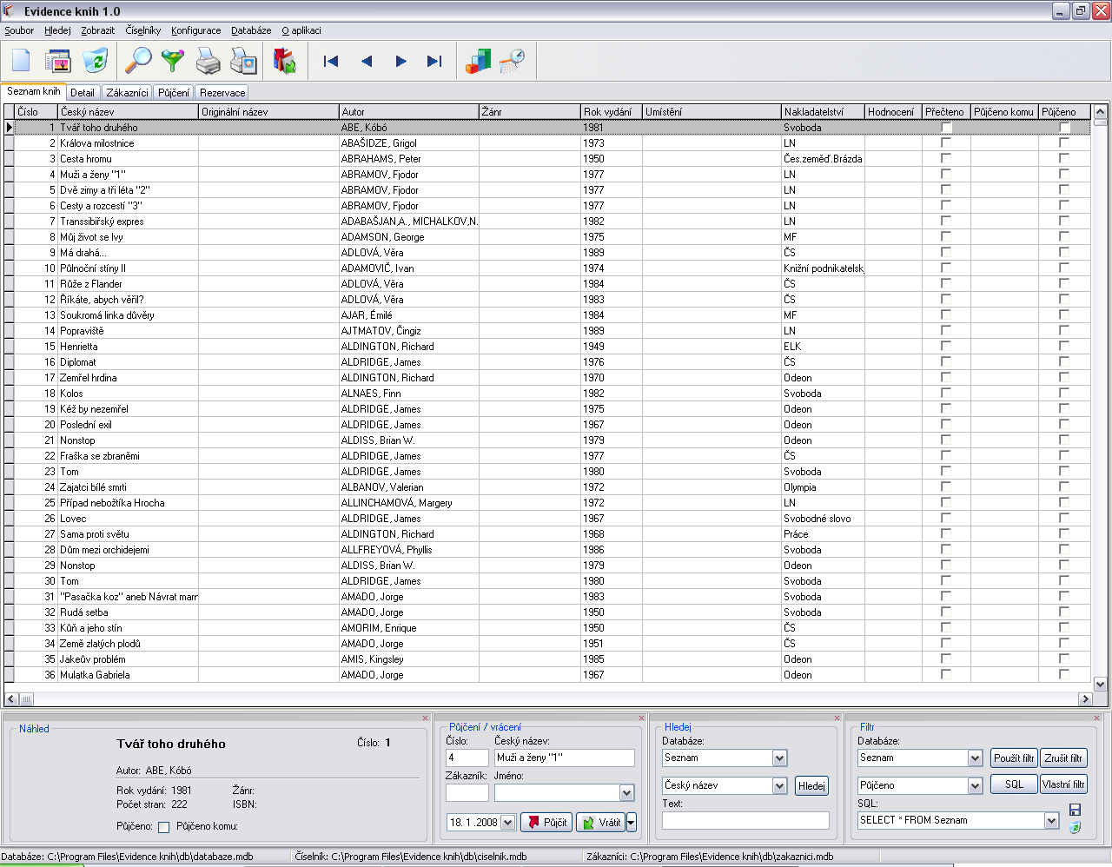Click the new blank record icon
This screenshot has height=867, width=1112.
[22, 61]
